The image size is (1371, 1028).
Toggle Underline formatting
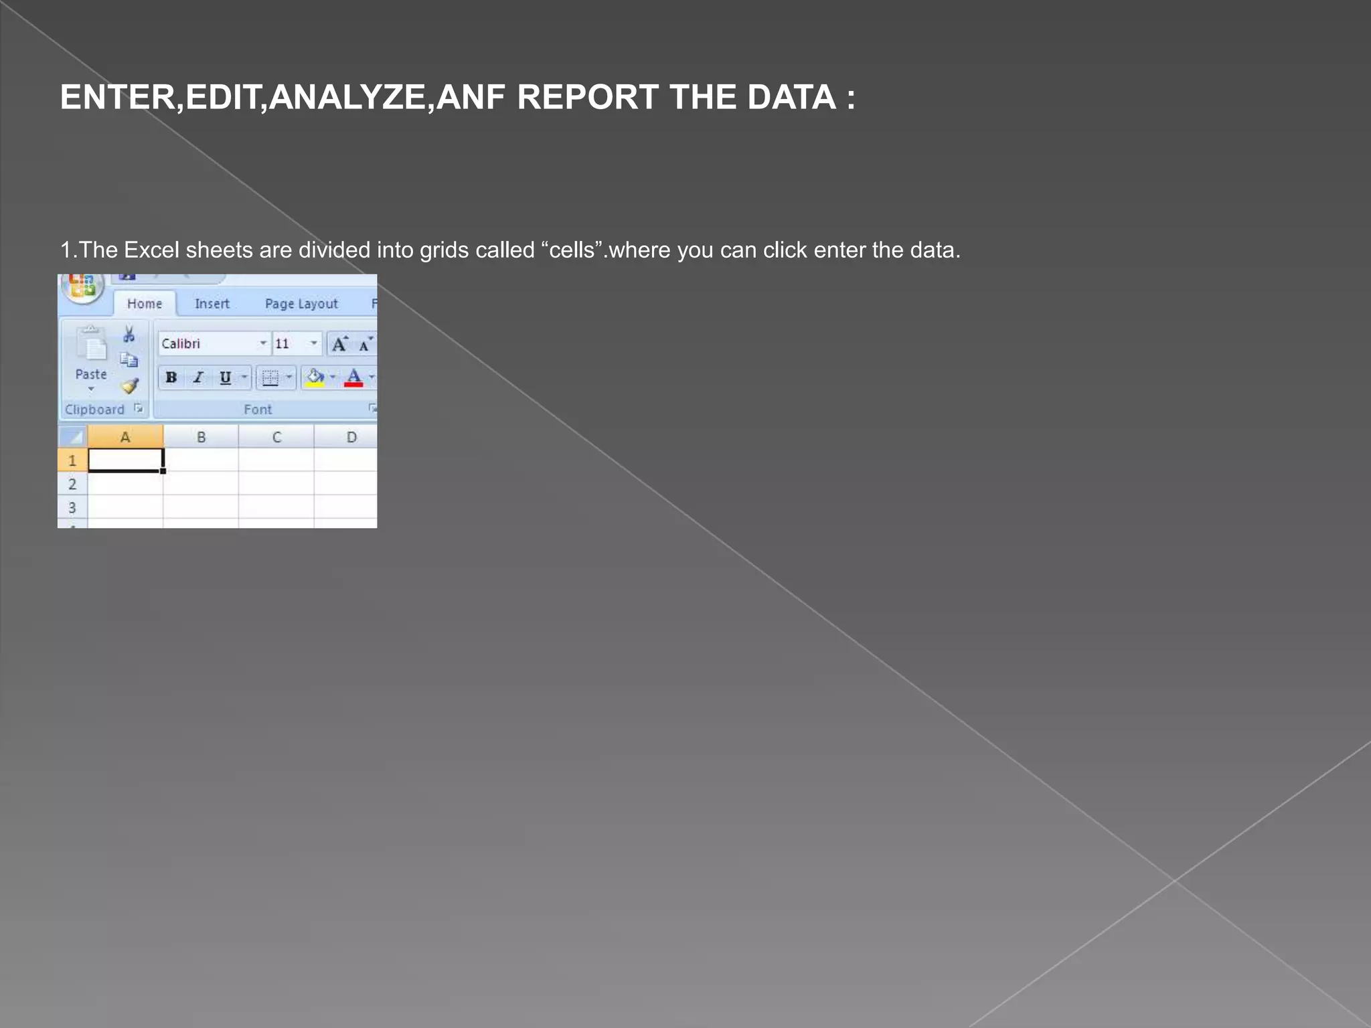coord(226,378)
